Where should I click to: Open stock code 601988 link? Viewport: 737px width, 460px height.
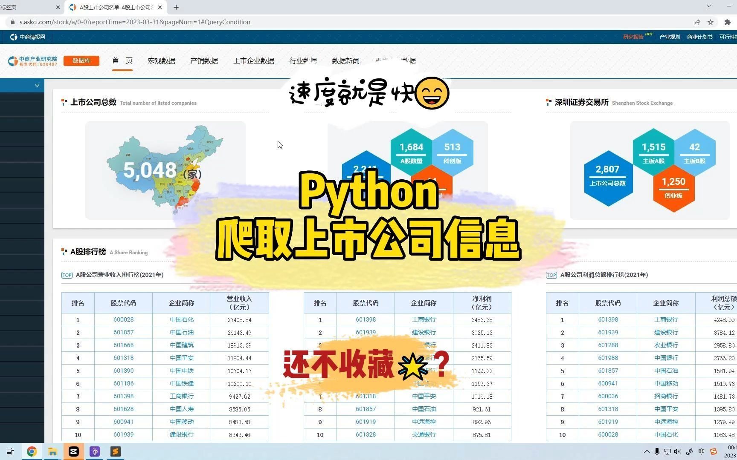tap(608, 358)
